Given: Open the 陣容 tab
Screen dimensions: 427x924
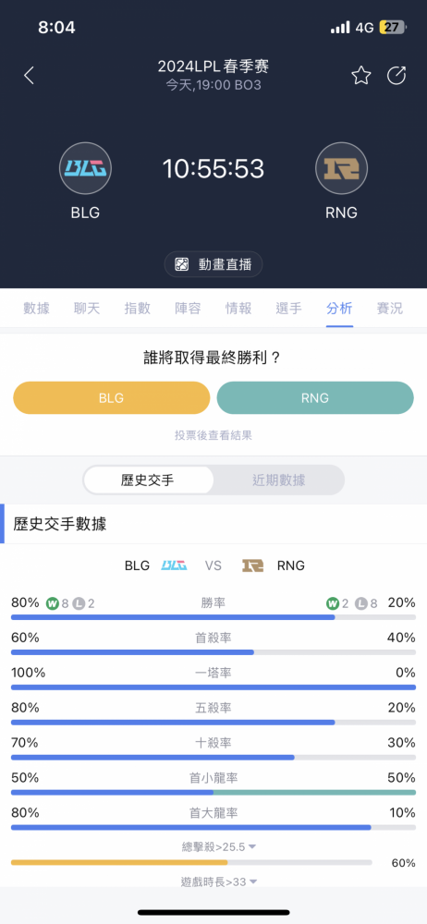Looking at the screenshot, I should 189,309.
